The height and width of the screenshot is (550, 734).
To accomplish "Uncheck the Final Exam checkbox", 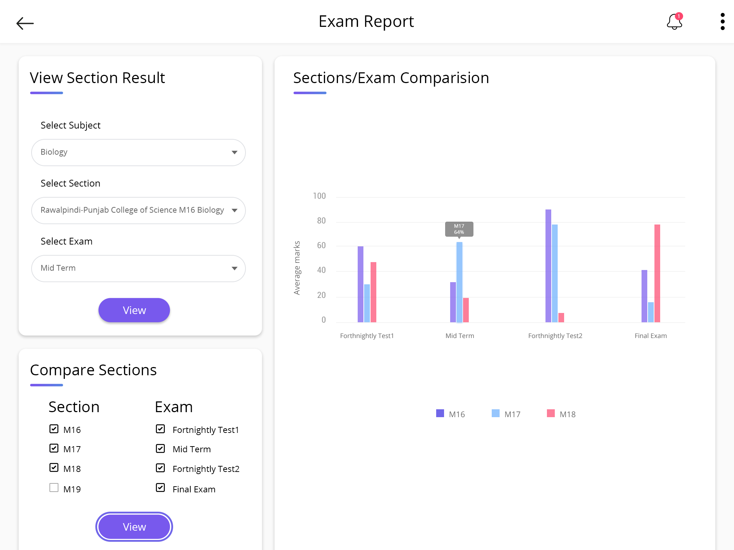I will point(160,488).
